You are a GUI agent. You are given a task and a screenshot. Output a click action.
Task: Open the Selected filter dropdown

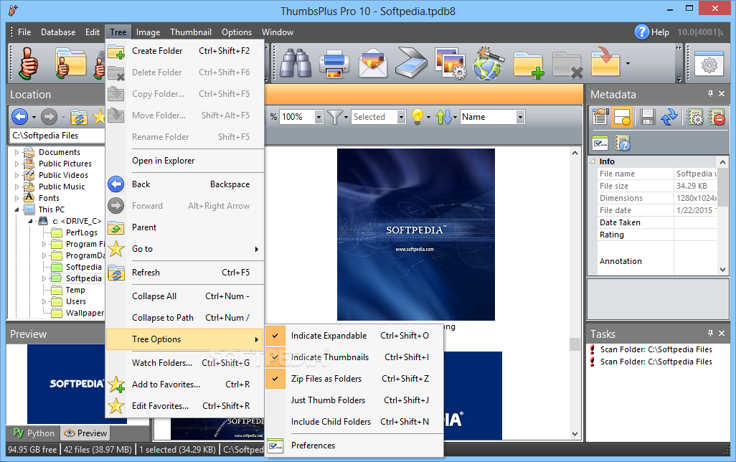pyautogui.click(x=401, y=117)
